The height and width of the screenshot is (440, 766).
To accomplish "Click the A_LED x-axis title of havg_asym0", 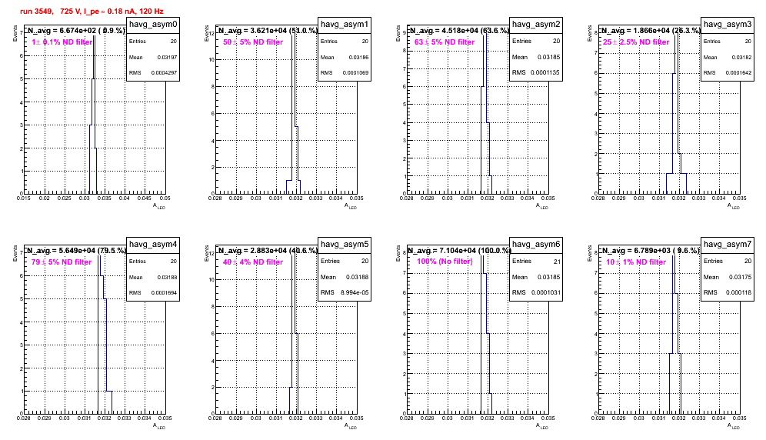I will tap(159, 206).
